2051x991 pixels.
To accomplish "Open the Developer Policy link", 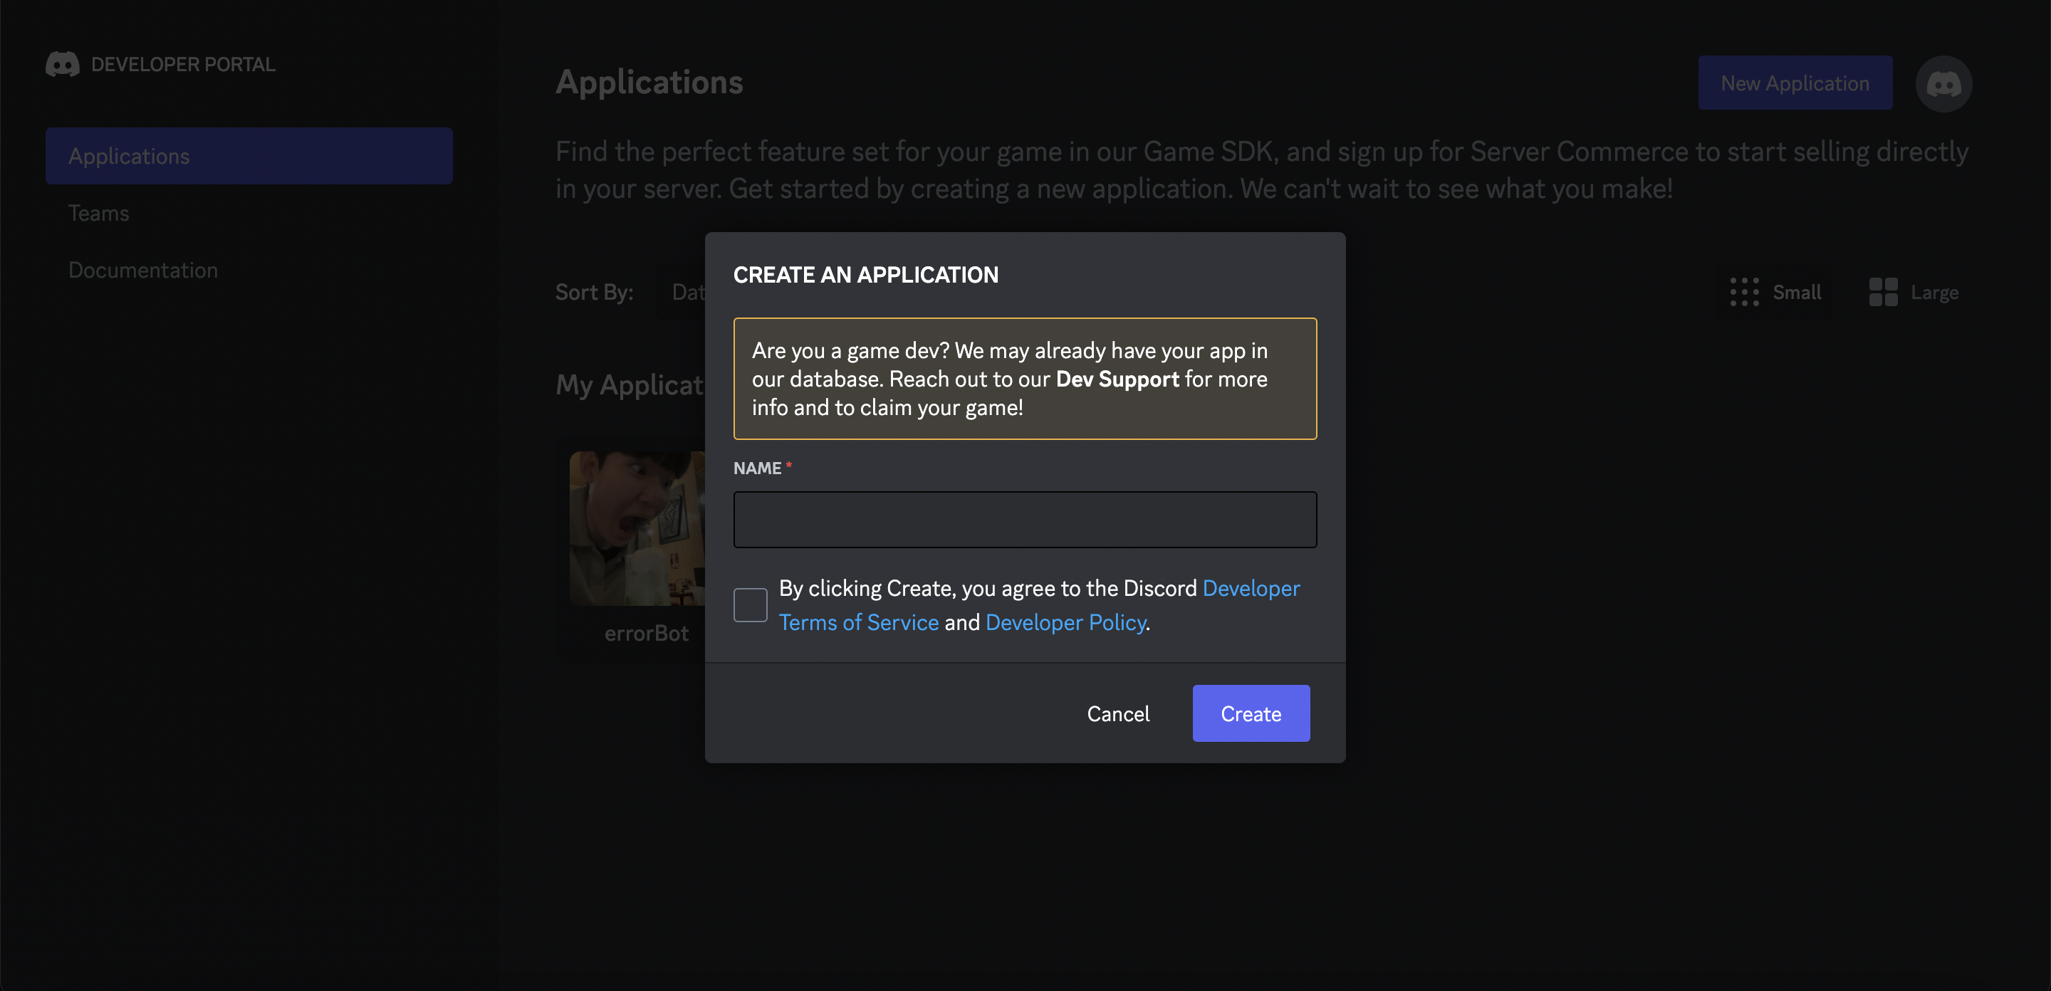I will [1065, 622].
